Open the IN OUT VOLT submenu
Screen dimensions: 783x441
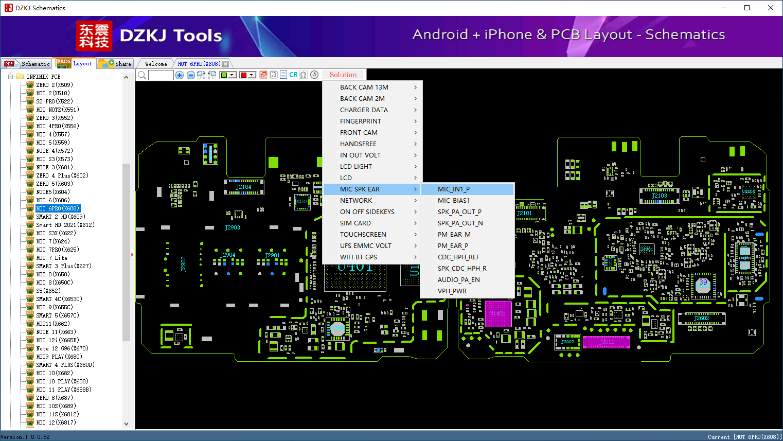click(372, 155)
